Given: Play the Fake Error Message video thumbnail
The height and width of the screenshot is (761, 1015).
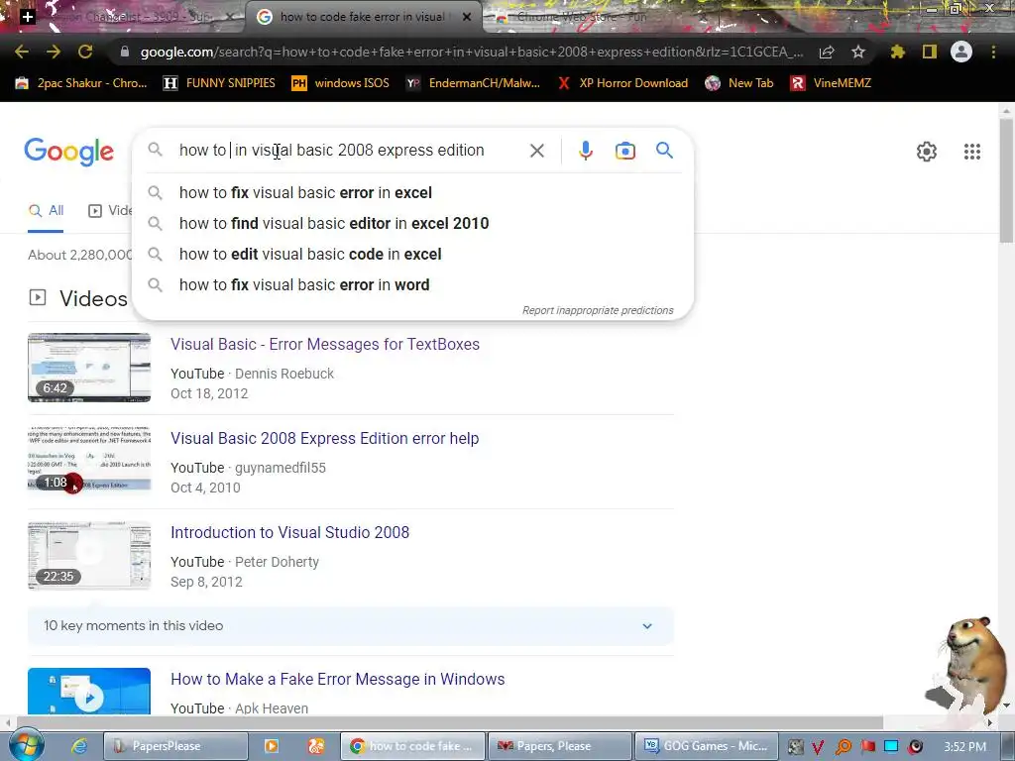Looking at the screenshot, I should 89,691.
